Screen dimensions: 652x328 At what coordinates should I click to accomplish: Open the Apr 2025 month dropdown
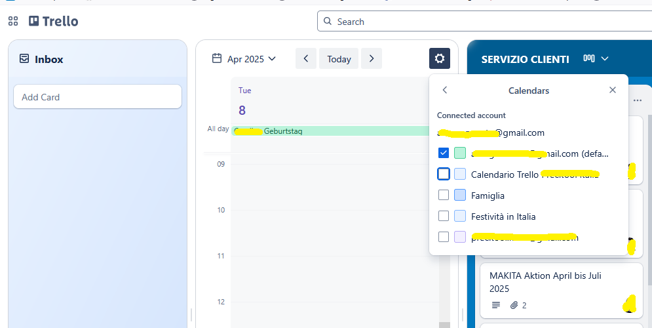click(x=251, y=58)
